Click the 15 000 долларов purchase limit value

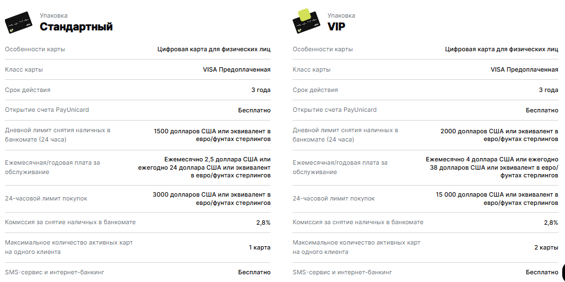497,199
